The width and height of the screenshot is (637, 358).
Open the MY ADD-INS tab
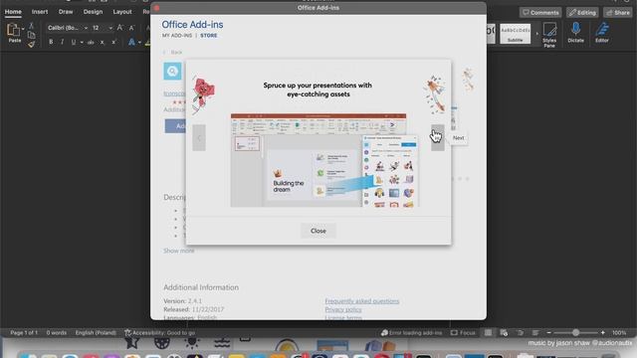pyautogui.click(x=177, y=36)
